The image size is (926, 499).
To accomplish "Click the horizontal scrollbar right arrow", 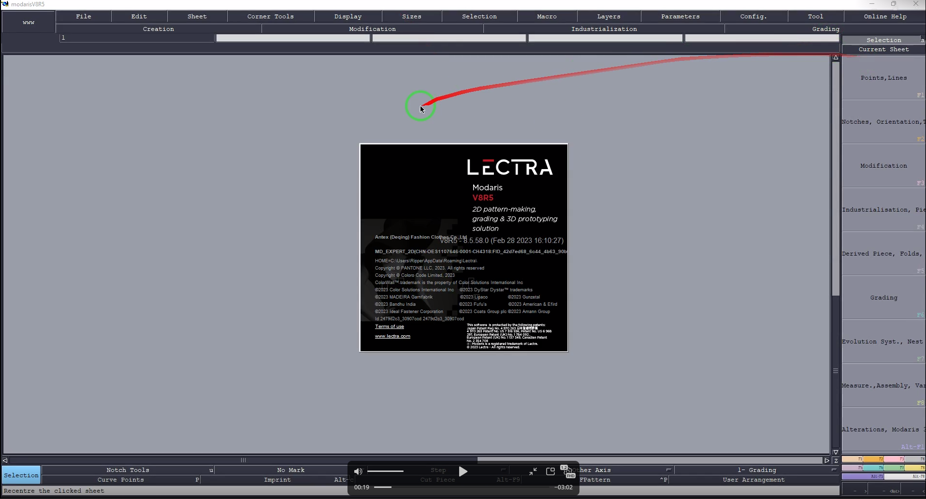I will 827,460.
